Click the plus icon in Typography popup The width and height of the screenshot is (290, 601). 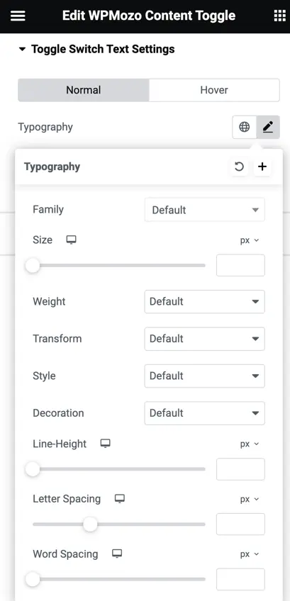point(262,167)
